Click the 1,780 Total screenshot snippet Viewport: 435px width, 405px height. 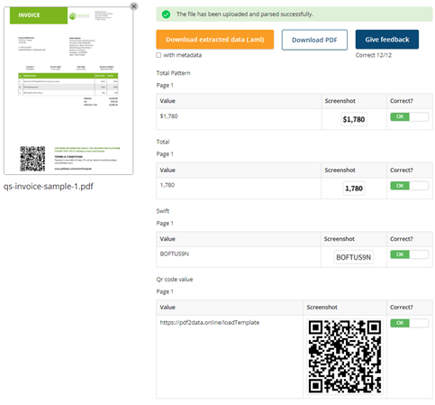point(354,189)
